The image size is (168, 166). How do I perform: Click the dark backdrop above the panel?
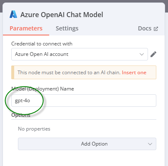tap(84, 1)
